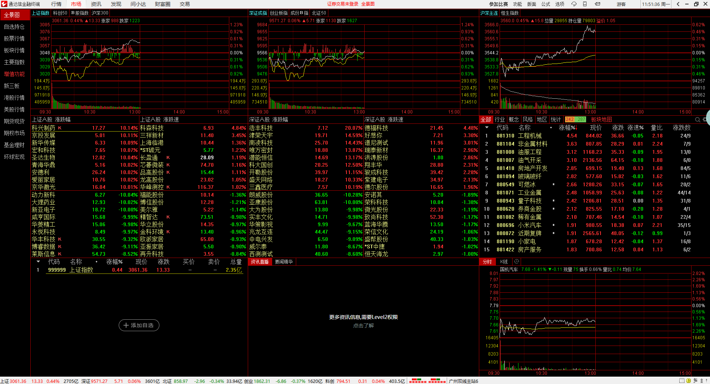Click the orange 242 rising count swatch
Image resolution: width=710 pixels, height=384 pixels.
(x=570, y=119)
